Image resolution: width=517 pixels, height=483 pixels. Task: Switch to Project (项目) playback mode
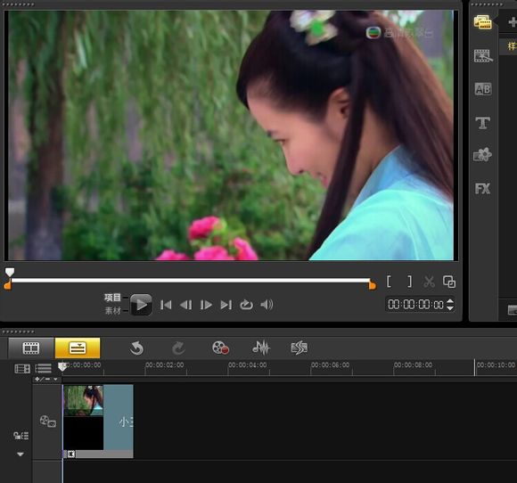click(113, 298)
